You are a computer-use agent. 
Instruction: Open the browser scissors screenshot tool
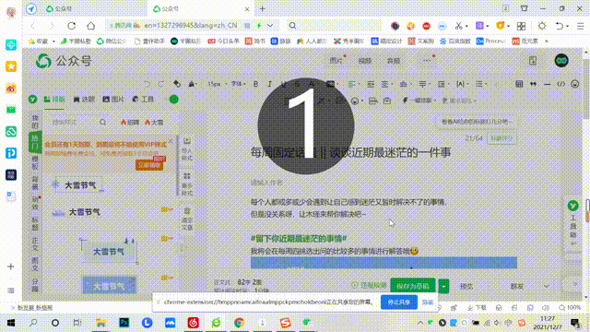pos(458,26)
